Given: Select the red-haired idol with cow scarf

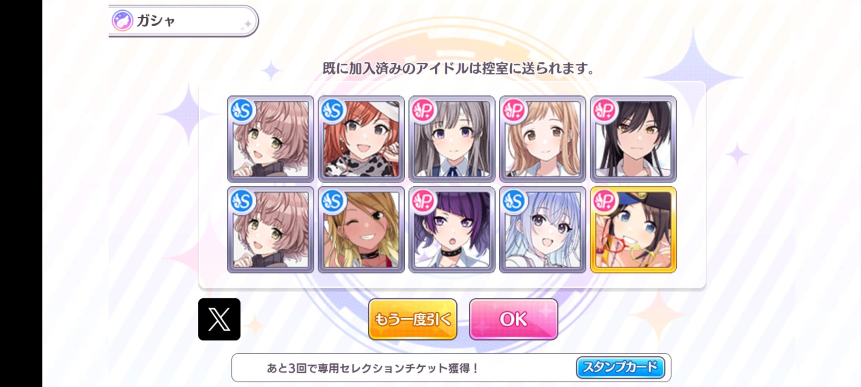Looking at the screenshot, I should point(361,139).
